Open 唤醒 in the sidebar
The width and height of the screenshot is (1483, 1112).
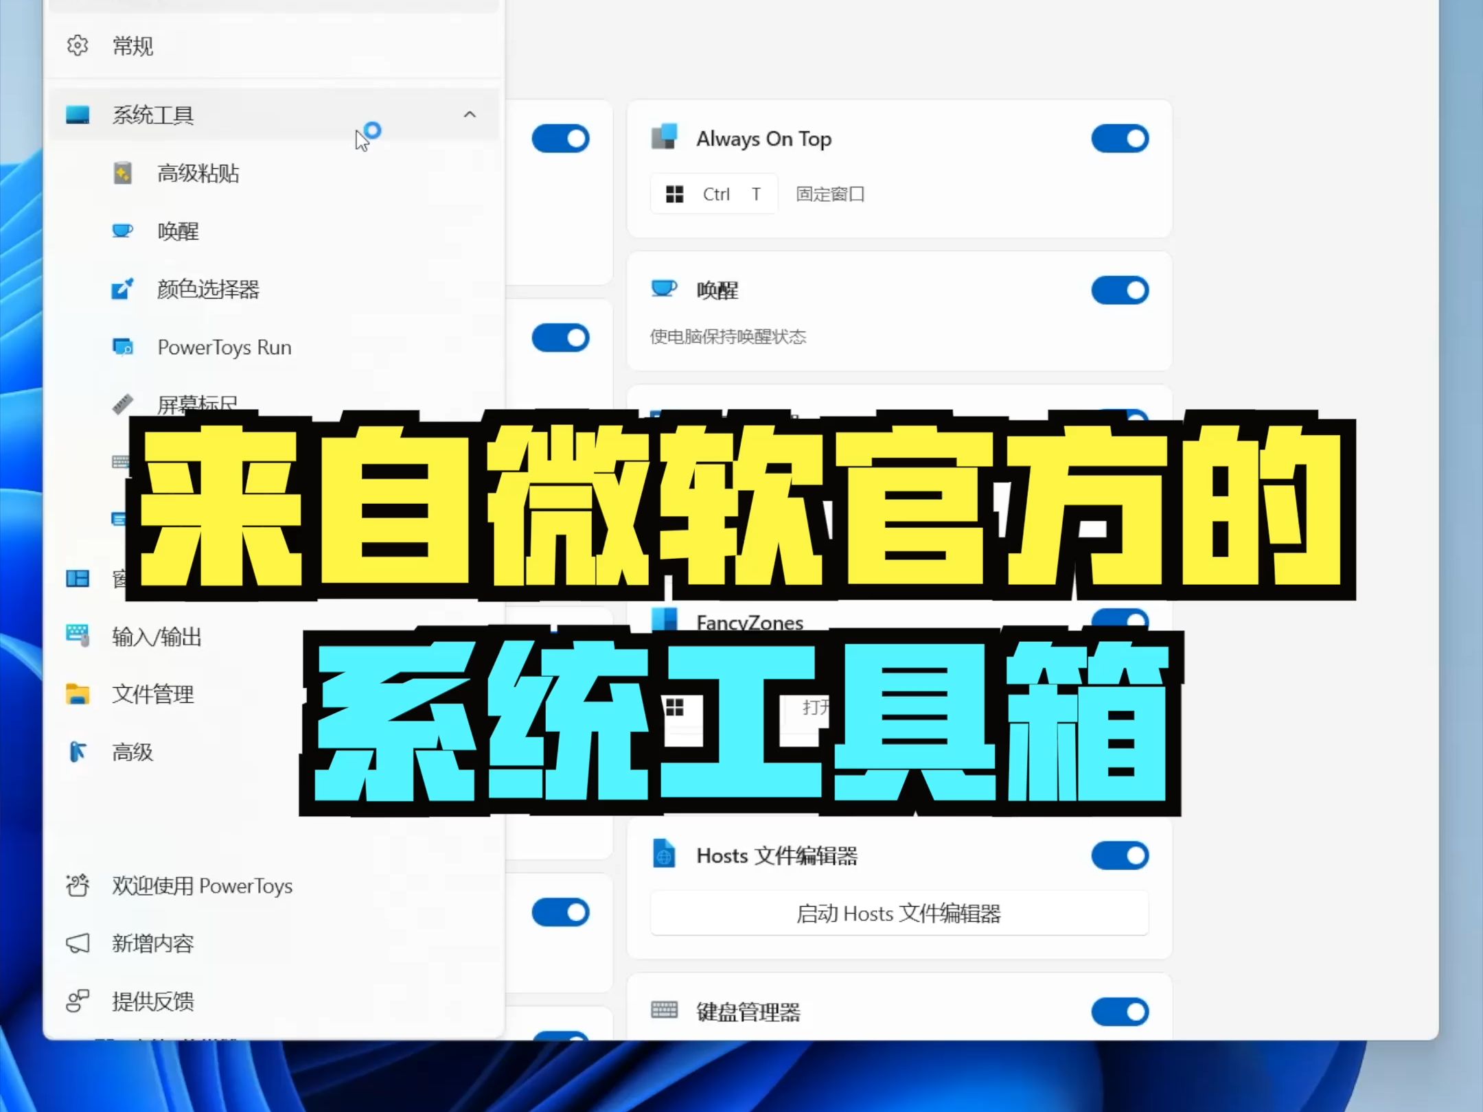[x=178, y=231]
